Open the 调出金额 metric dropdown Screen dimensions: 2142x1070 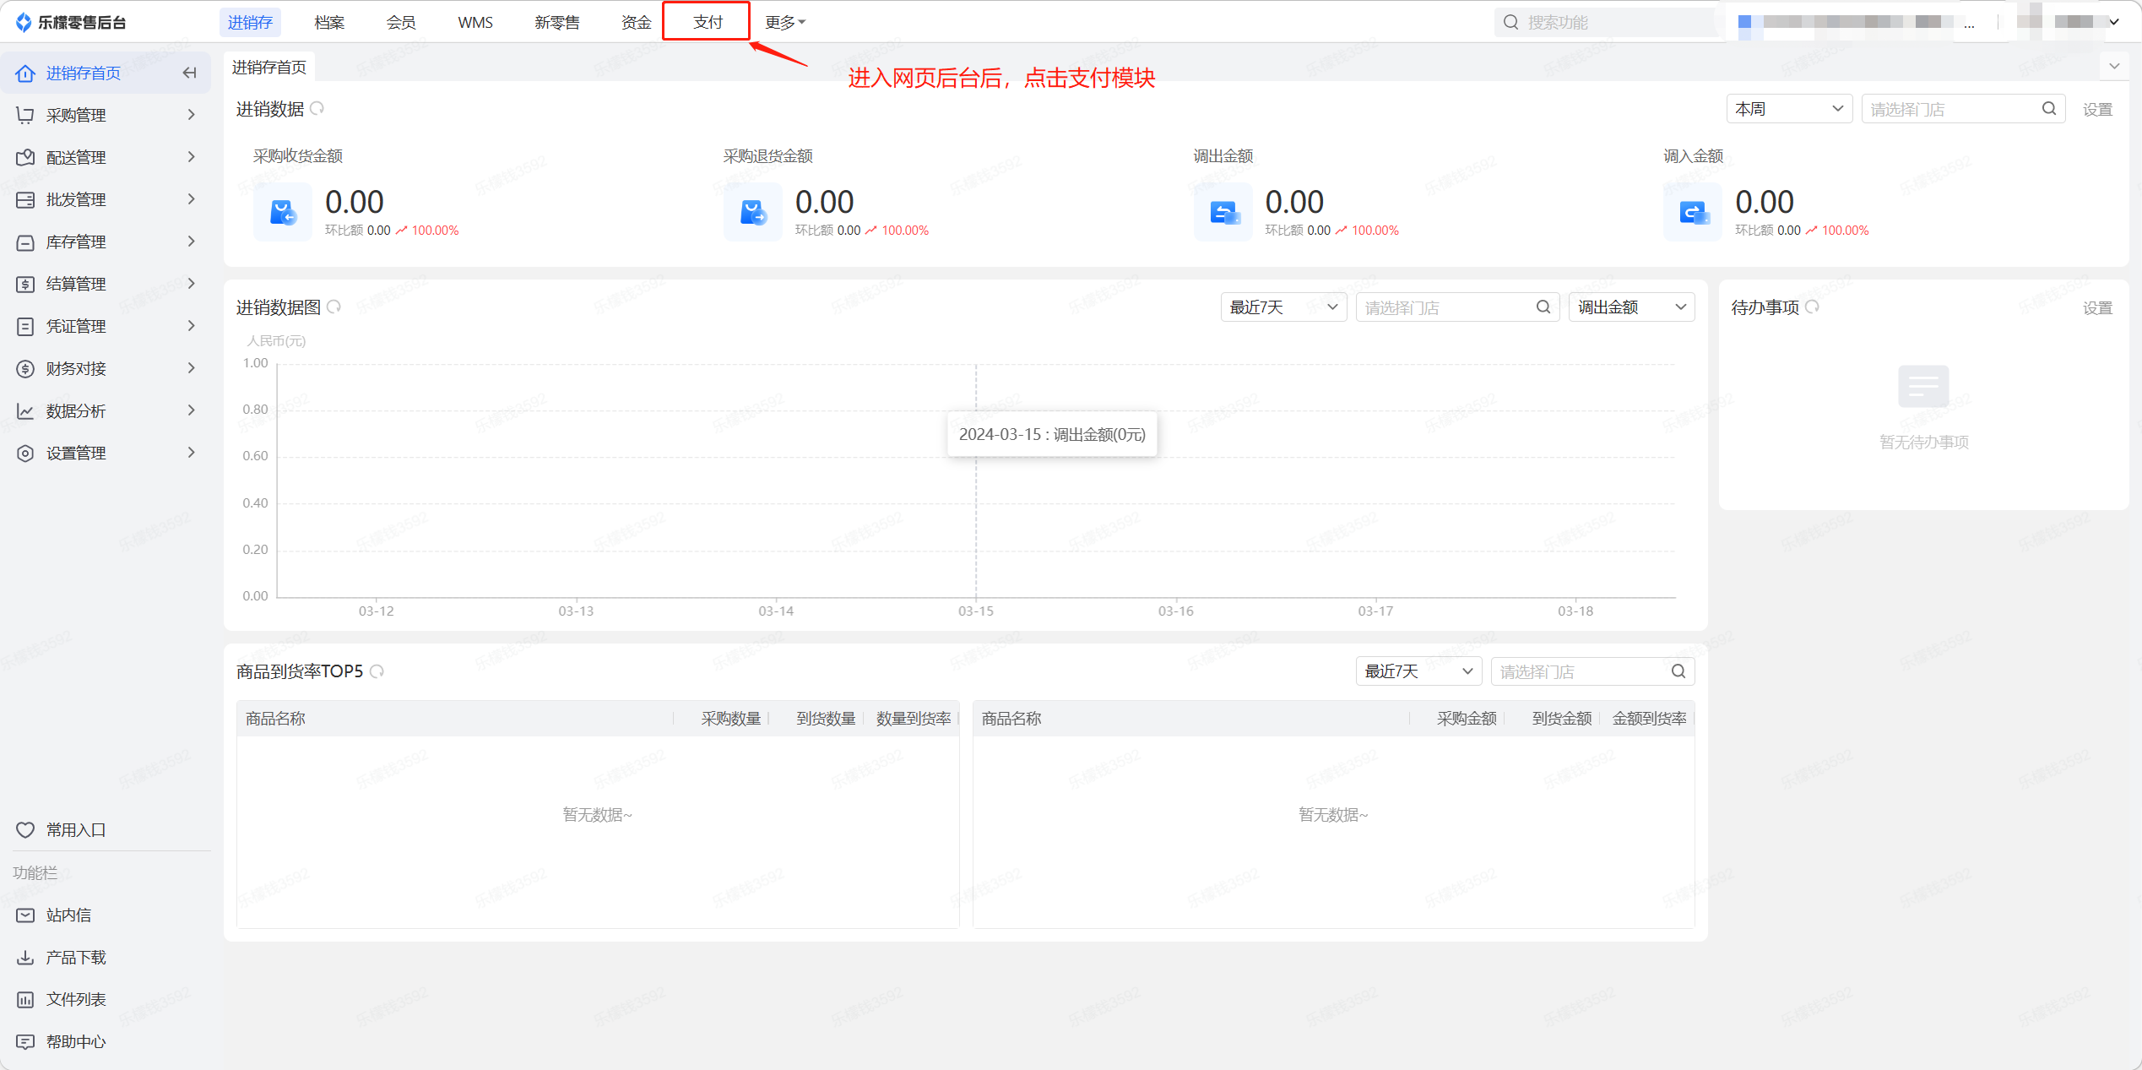(1630, 307)
